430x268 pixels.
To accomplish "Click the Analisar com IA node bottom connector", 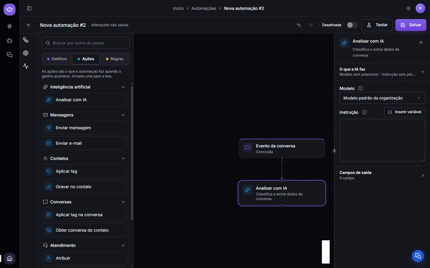I will pyautogui.click(x=282, y=205).
